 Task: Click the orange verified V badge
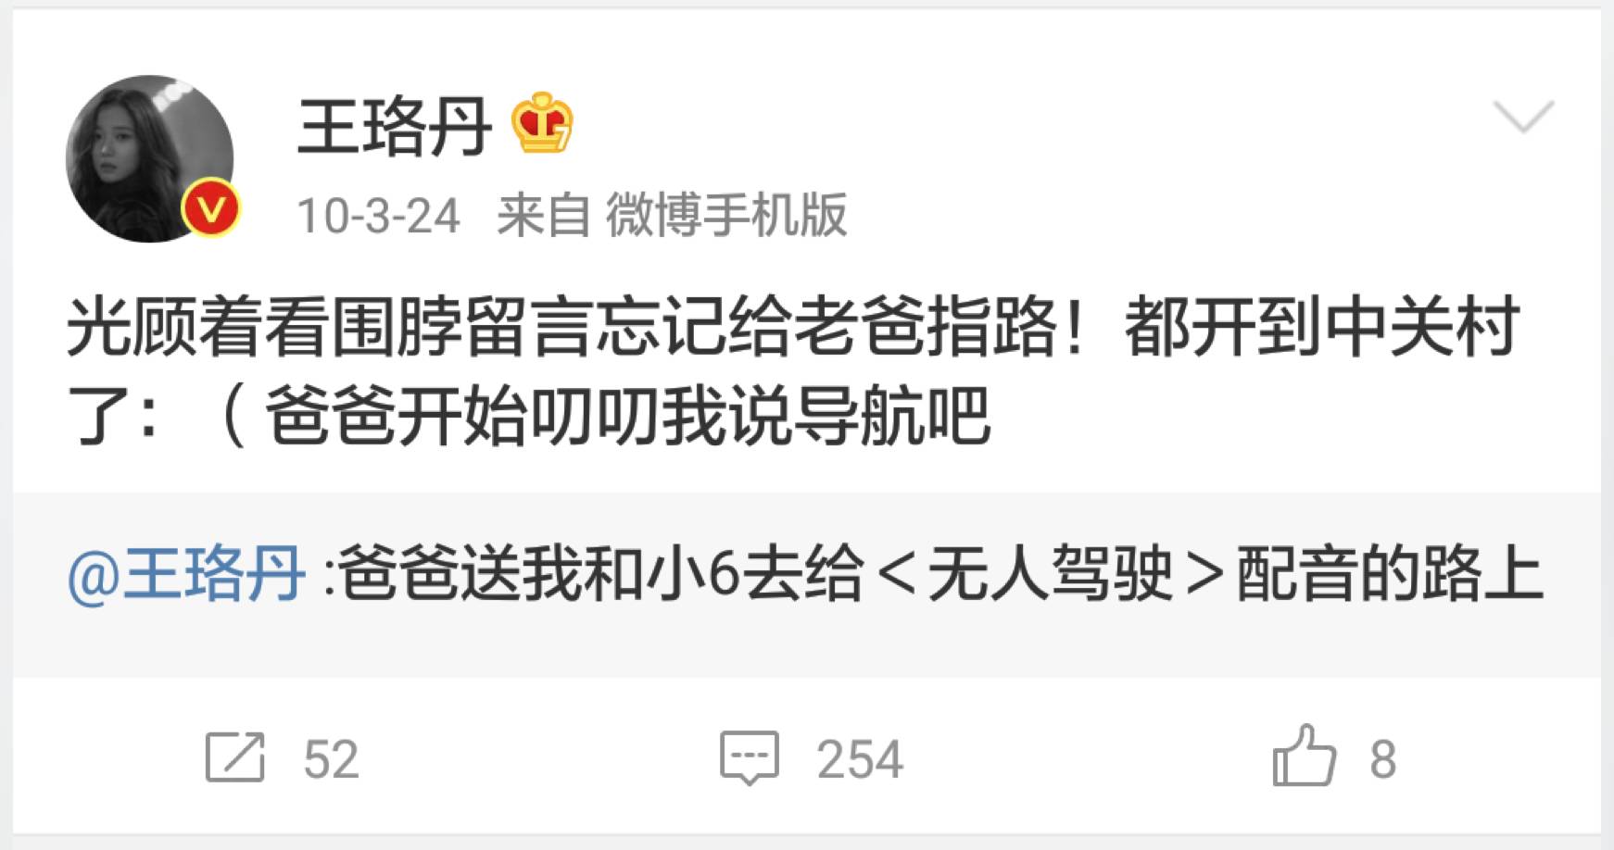pyautogui.click(x=212, y=210)
